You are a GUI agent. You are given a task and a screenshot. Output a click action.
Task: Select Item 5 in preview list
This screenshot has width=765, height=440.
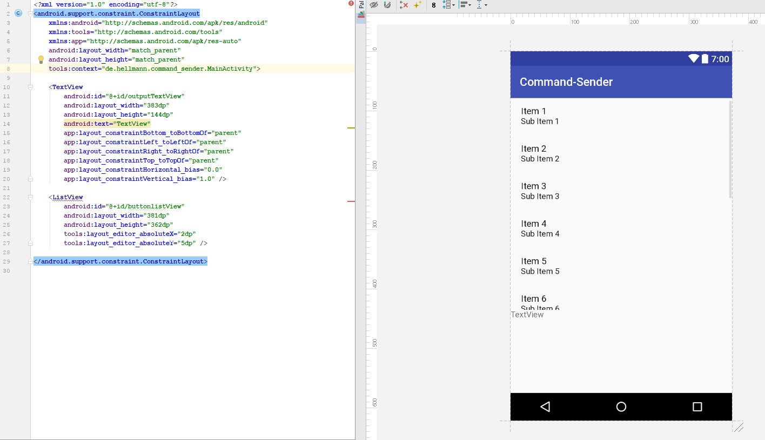pyautogui.click(x=620, y=266)
